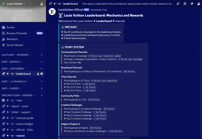Click the Server Boosts gem icon
This screenshot has height=139, width=202.
[4, 45]
